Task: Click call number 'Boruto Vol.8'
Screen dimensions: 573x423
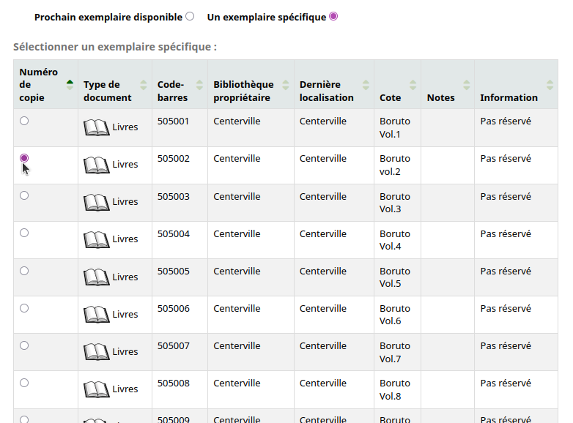Action: point(395,389)
